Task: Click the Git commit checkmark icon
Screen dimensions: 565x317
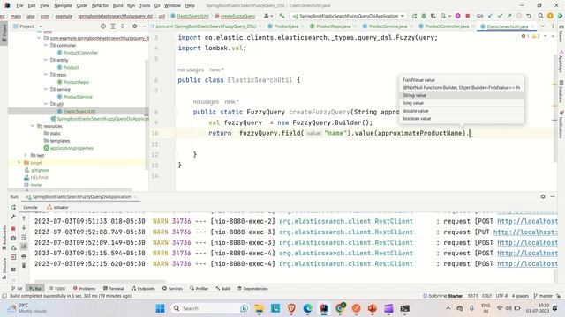Action: coord(500,16)
